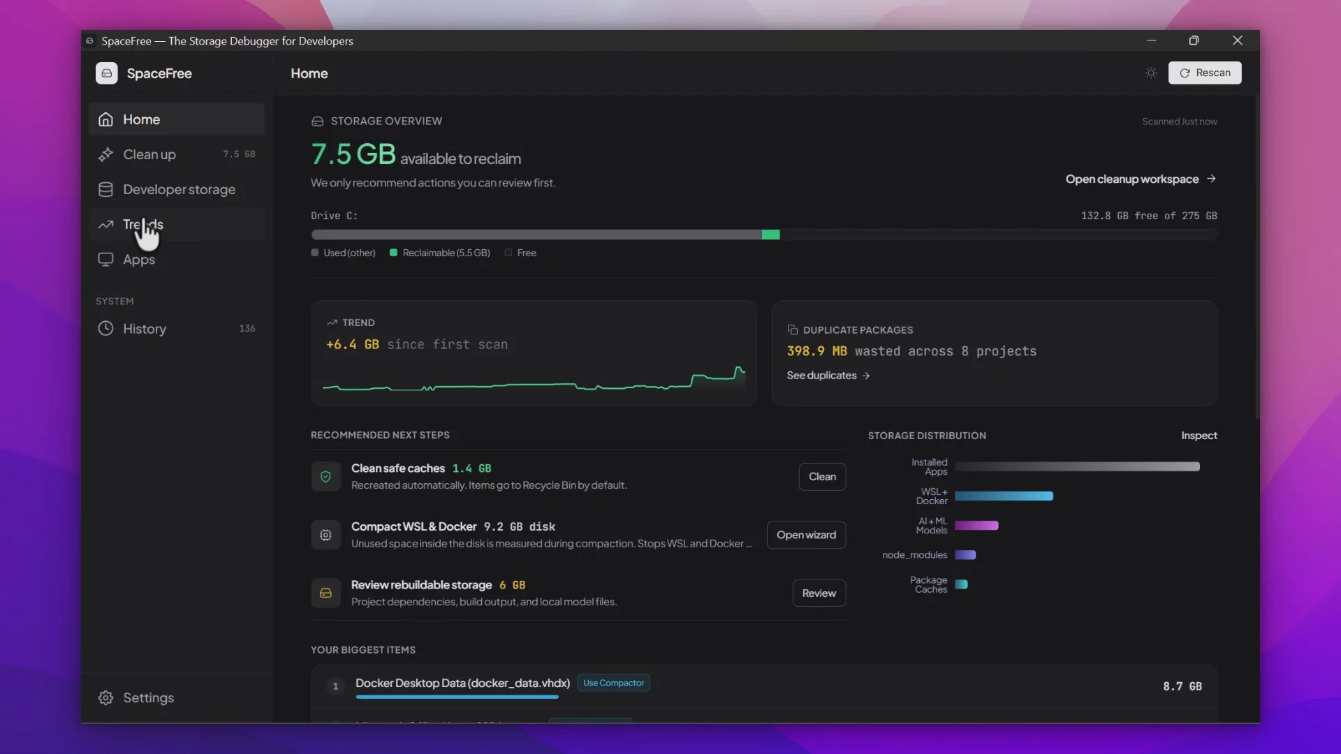Click the Rescan button
1341x754 pixels.
1205,73
